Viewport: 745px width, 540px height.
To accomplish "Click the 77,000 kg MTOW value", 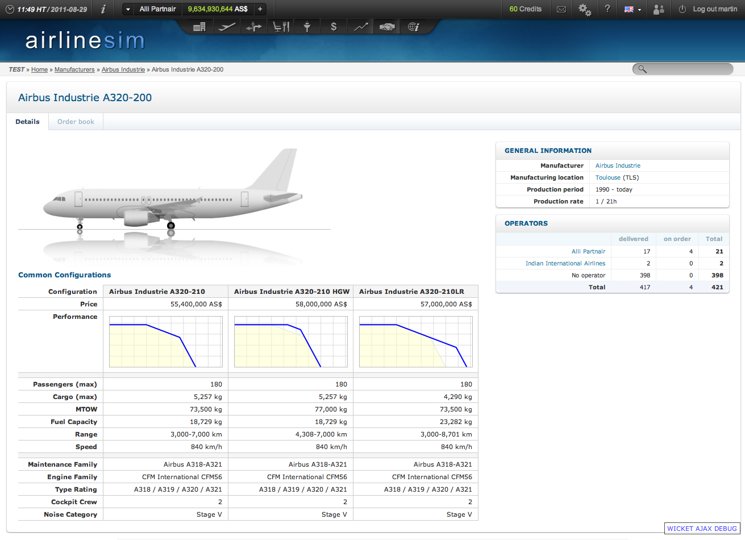I will pyautogui.click(x=330, y=409).
